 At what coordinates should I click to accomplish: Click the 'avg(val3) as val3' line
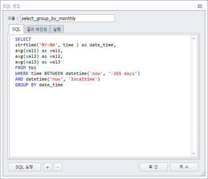pyautogui.click(x=38, y=62)
